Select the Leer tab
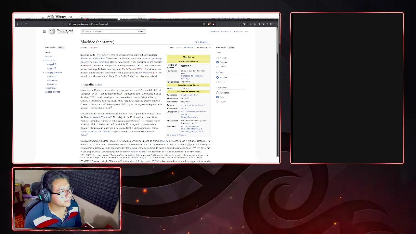Screen dimensions: 416x234 [x=172, y=47]
